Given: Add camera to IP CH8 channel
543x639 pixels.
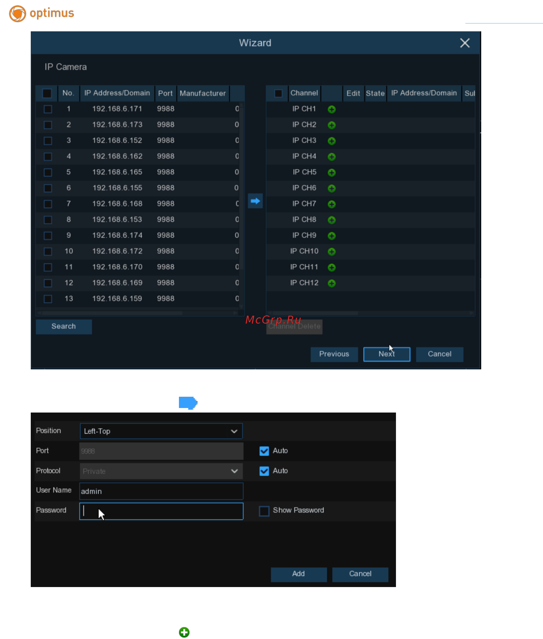Looking at the screenshot, I should pos(332,220).
